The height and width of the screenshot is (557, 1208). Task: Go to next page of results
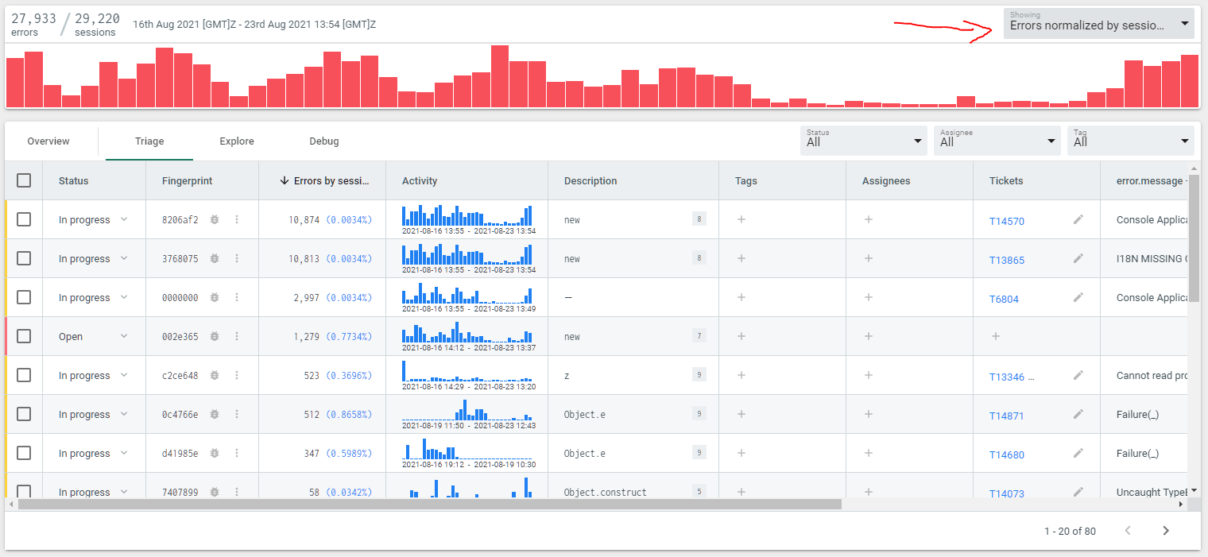tap(1165, 531)
